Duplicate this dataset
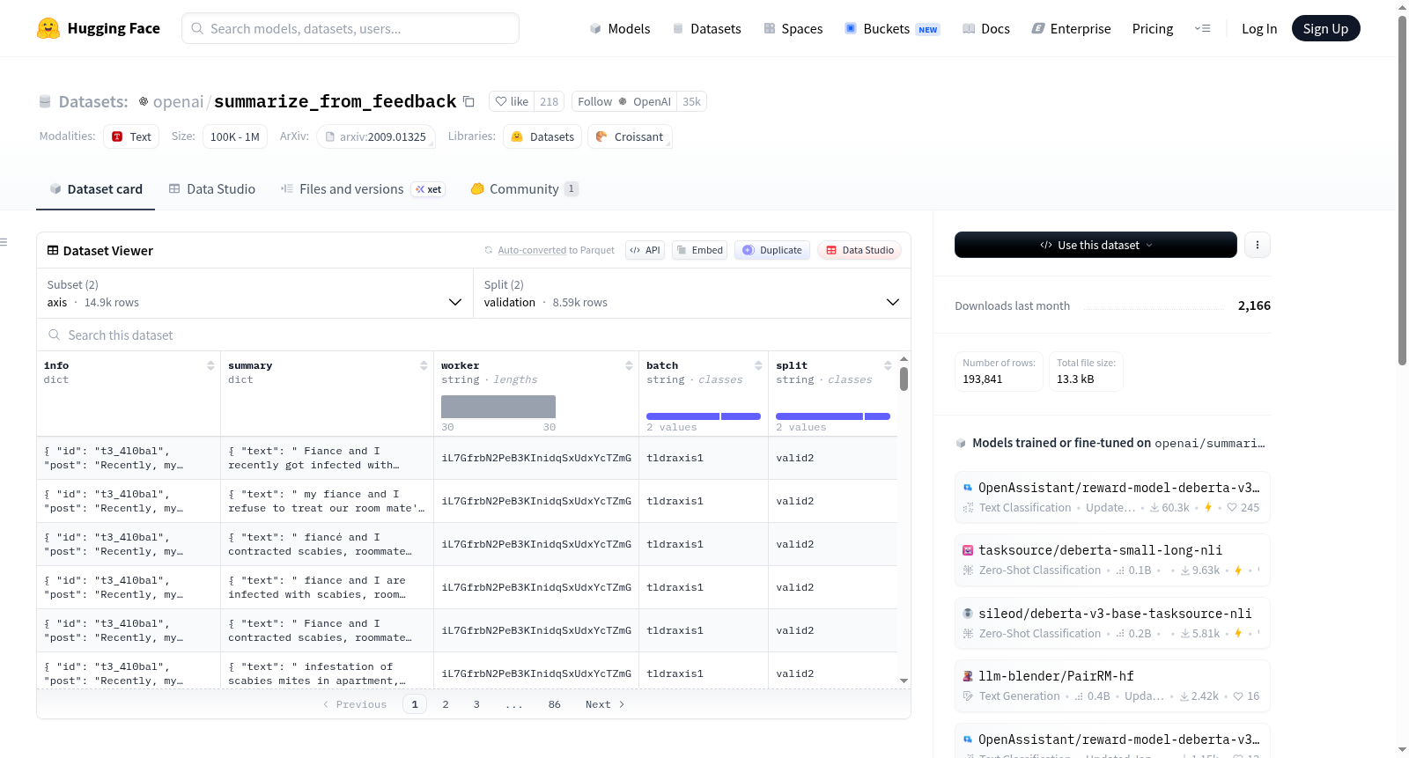 [x=772, y=250]
